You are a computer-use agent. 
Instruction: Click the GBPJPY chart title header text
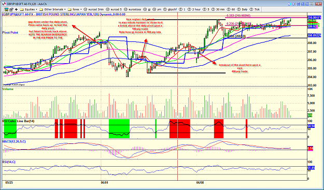(64, 14)
